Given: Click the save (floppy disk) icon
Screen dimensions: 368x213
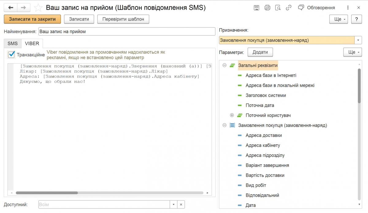Looking at the screenshot, I should click(257, 8).
